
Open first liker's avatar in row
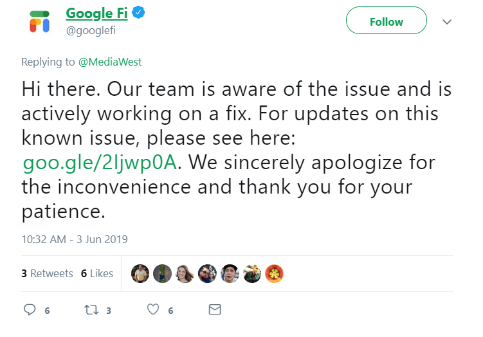(140, 273)
